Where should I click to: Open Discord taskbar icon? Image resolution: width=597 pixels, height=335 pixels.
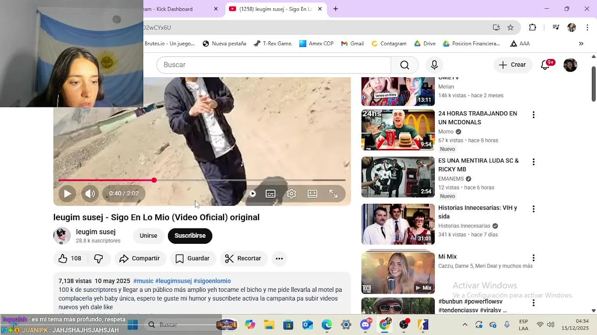[x=366, y=325]
